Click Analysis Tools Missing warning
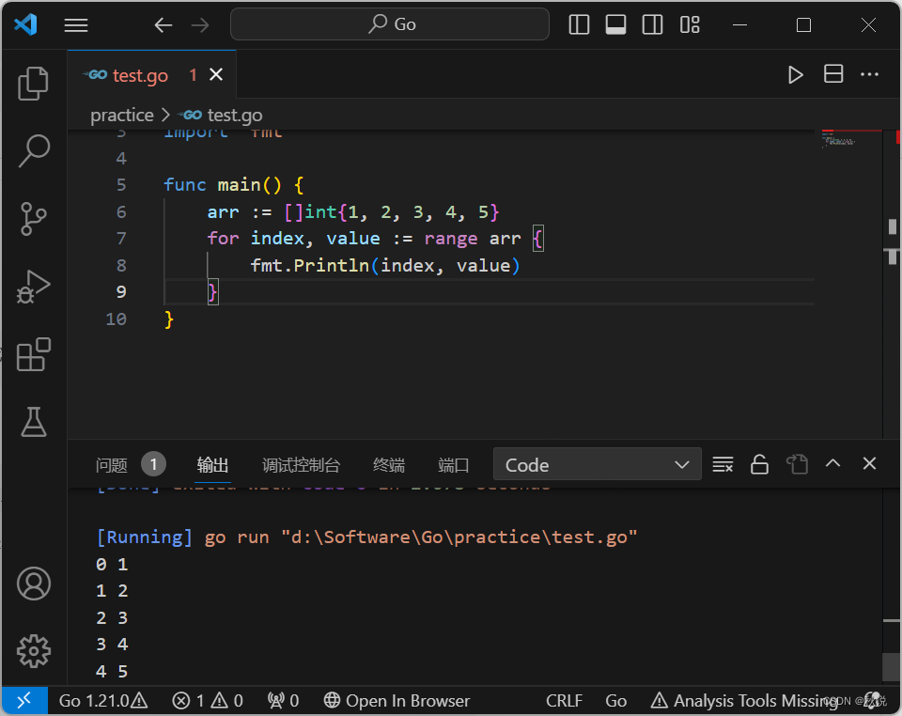Viewport: 902px width, 716px height. [x=744, y=700]
